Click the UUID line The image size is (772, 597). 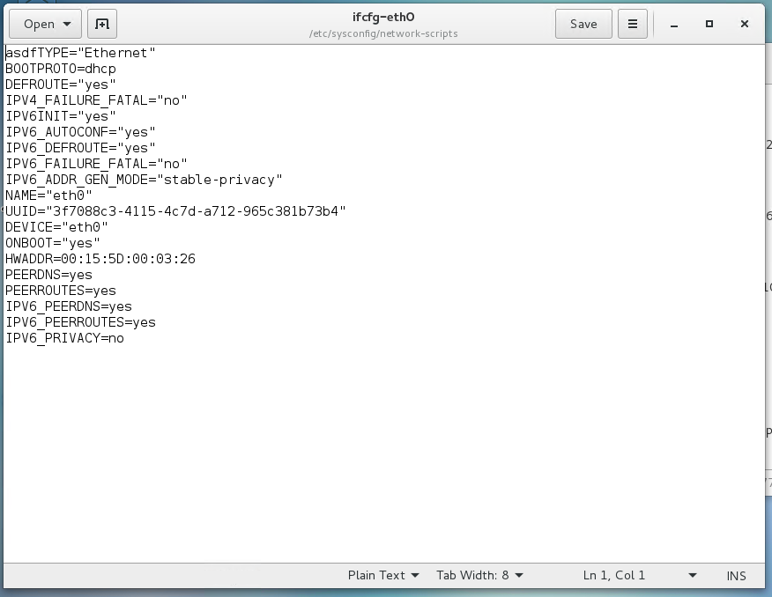pyautogui.click(x=175, y=211)
